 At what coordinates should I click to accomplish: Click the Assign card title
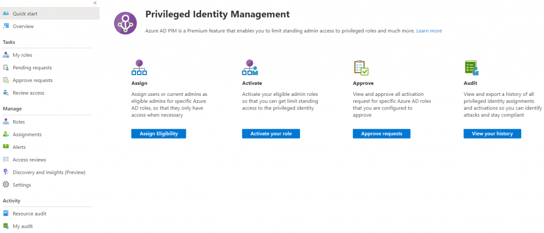coord(140,83)
